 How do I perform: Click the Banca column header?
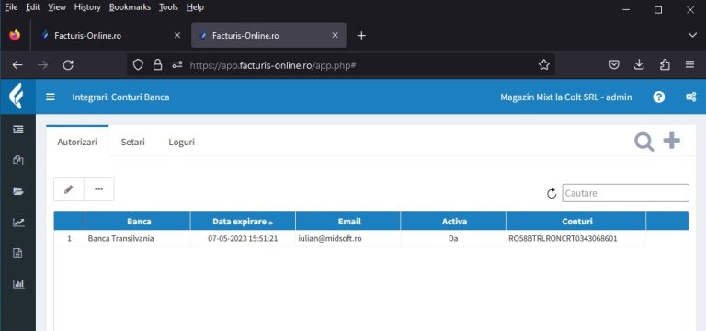click(x=139, y=222)
